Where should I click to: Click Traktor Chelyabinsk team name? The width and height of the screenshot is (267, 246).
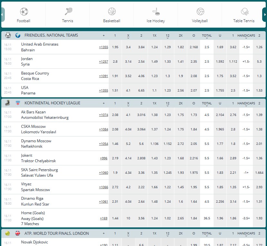coord(38,161)
